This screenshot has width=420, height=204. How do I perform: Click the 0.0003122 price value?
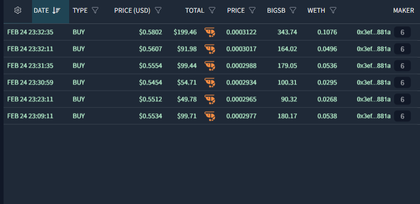[242, 33]
